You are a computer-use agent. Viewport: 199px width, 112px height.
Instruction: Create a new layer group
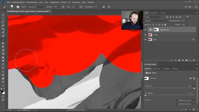[187, 60]
